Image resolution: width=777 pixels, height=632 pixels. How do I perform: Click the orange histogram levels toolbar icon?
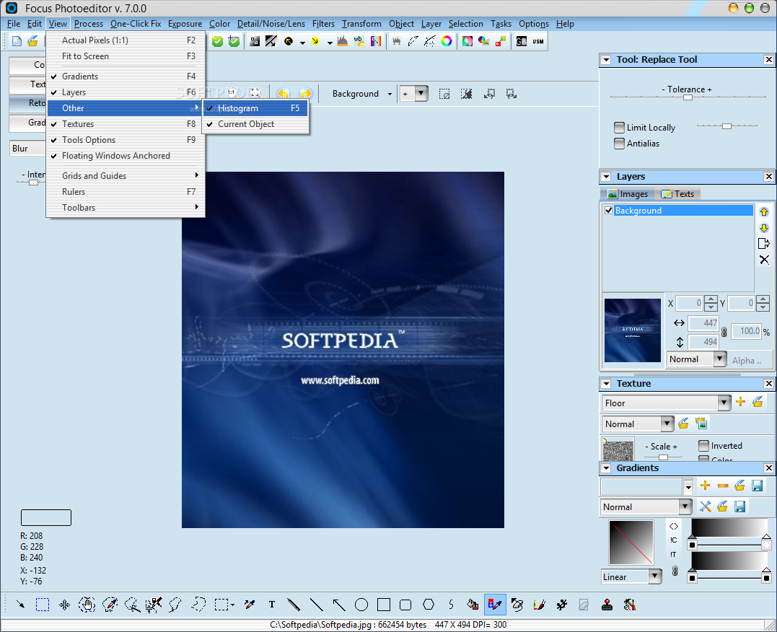[x=343, y=41]
